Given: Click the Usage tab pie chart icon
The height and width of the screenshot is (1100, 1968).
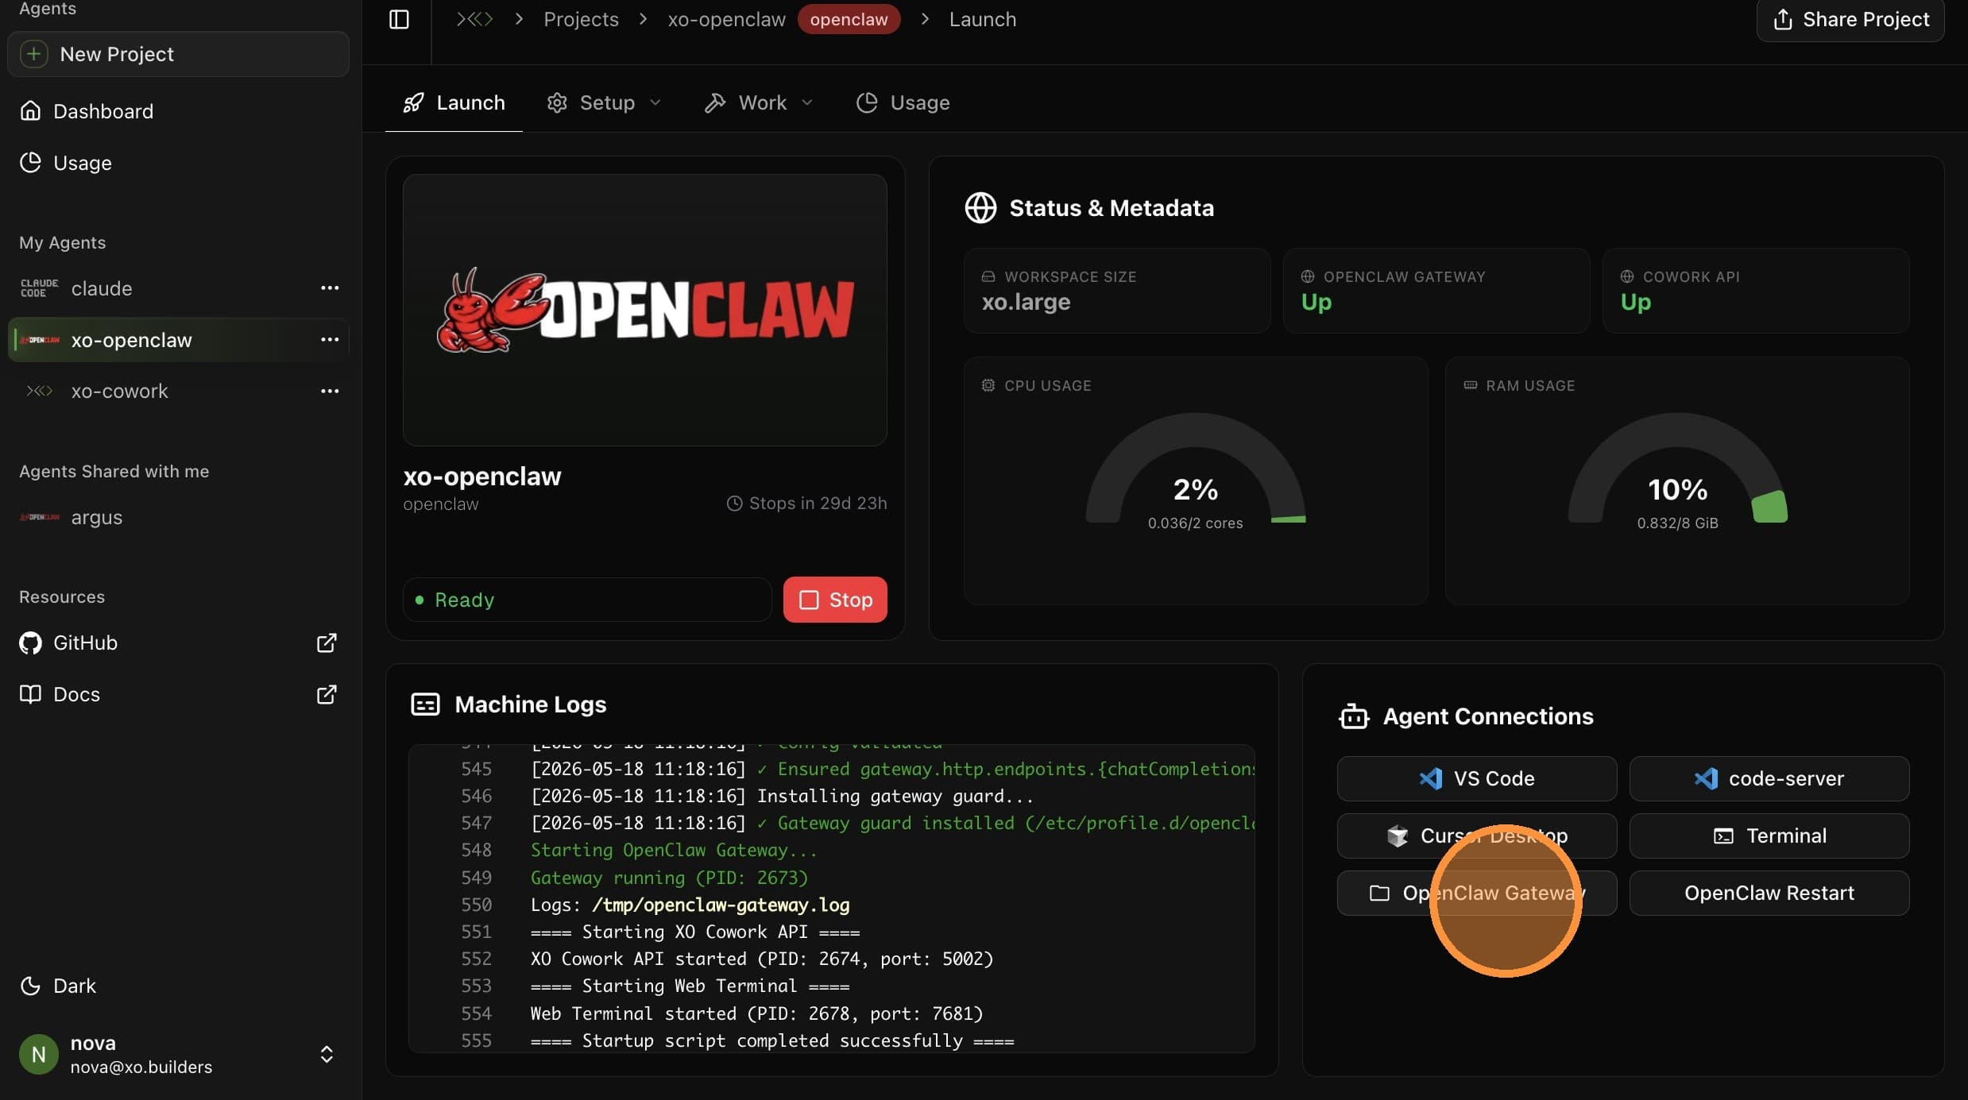Looking at the screenshot, I should (x=867, y=102).
